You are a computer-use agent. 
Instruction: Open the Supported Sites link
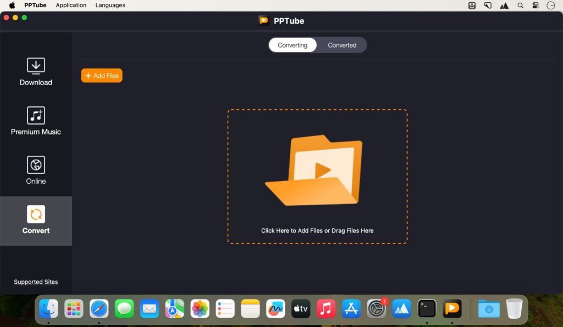pos(36,281)
